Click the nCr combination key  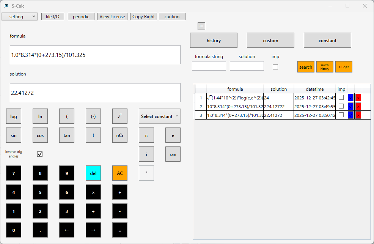tap(120, 135)
